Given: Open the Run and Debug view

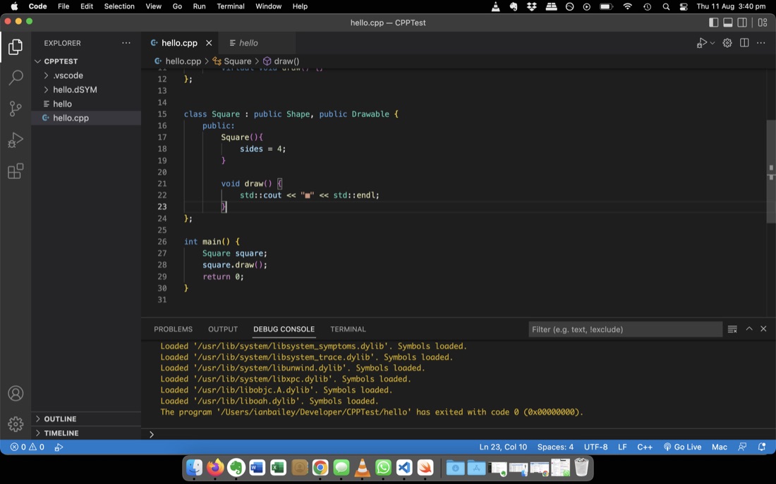Looking at the screenshot, I should [x=16, y=140].
